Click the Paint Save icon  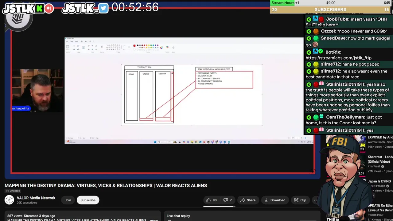tap(82, 41)
